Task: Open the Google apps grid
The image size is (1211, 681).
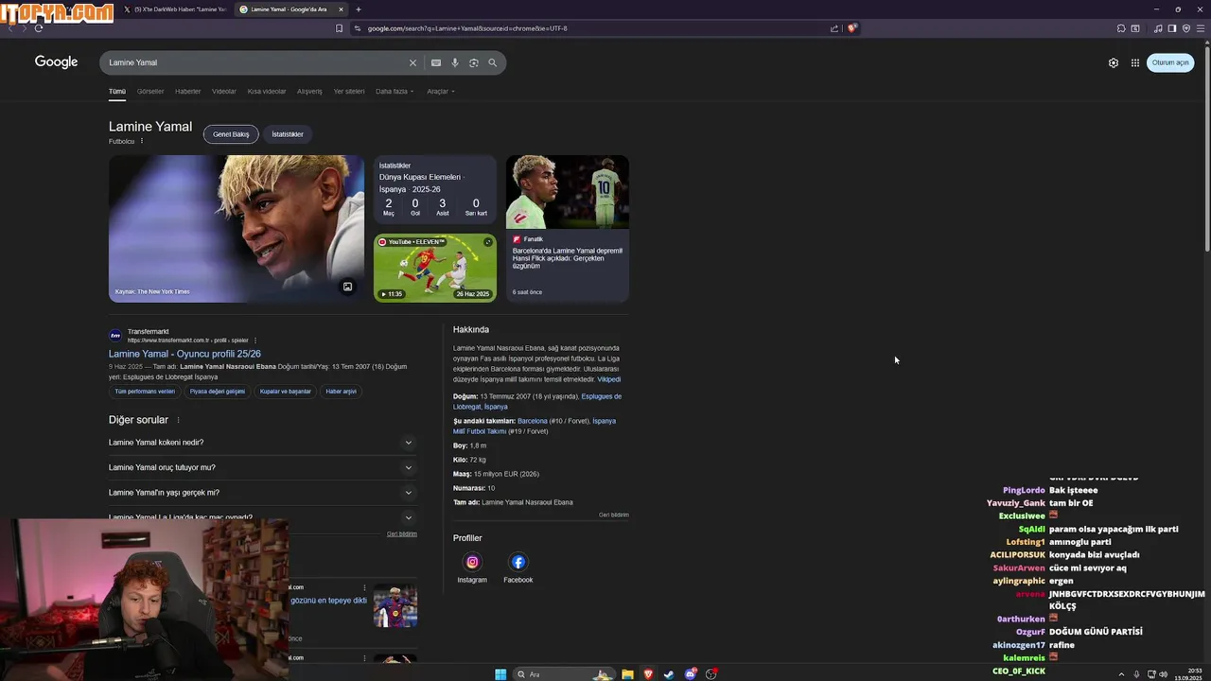Action: (1135, 62)
